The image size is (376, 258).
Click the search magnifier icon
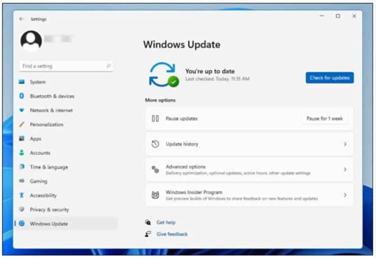click(108, 66)
